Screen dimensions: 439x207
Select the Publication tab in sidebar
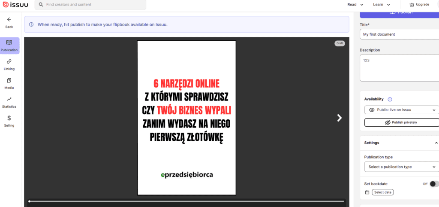(x=9, y=46)
